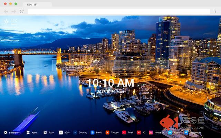This screenshot has width=221, height=138.
Task: Reload the page with refresh button
Action: (22, 11)
